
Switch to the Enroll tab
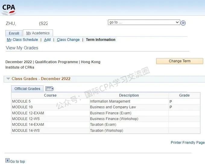point(14,33)
